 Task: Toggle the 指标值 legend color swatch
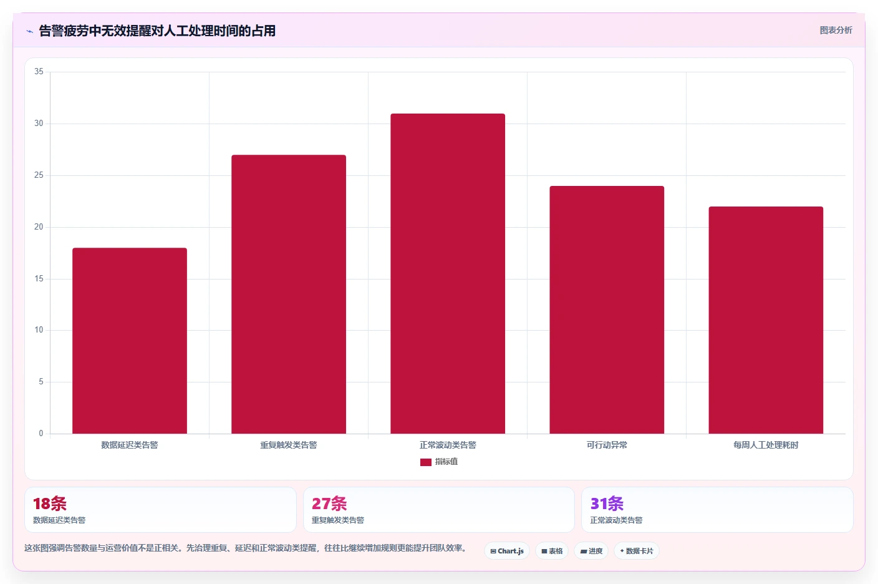(x=426, y=462)
